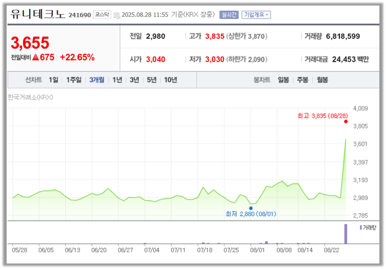Viewport: 386px width, 269px height.
Task: Select the 1일 line chart tab
Action: (54, 80)
